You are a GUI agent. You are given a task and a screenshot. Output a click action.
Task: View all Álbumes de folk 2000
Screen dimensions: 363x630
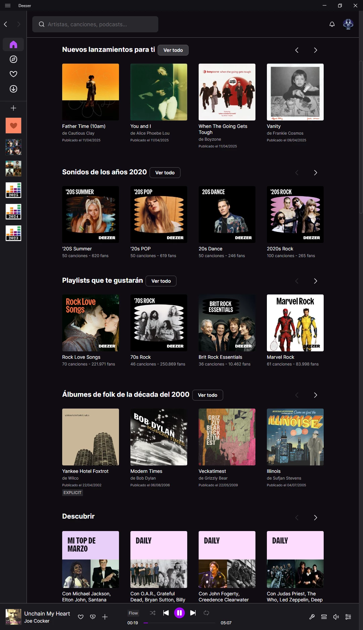208,395
